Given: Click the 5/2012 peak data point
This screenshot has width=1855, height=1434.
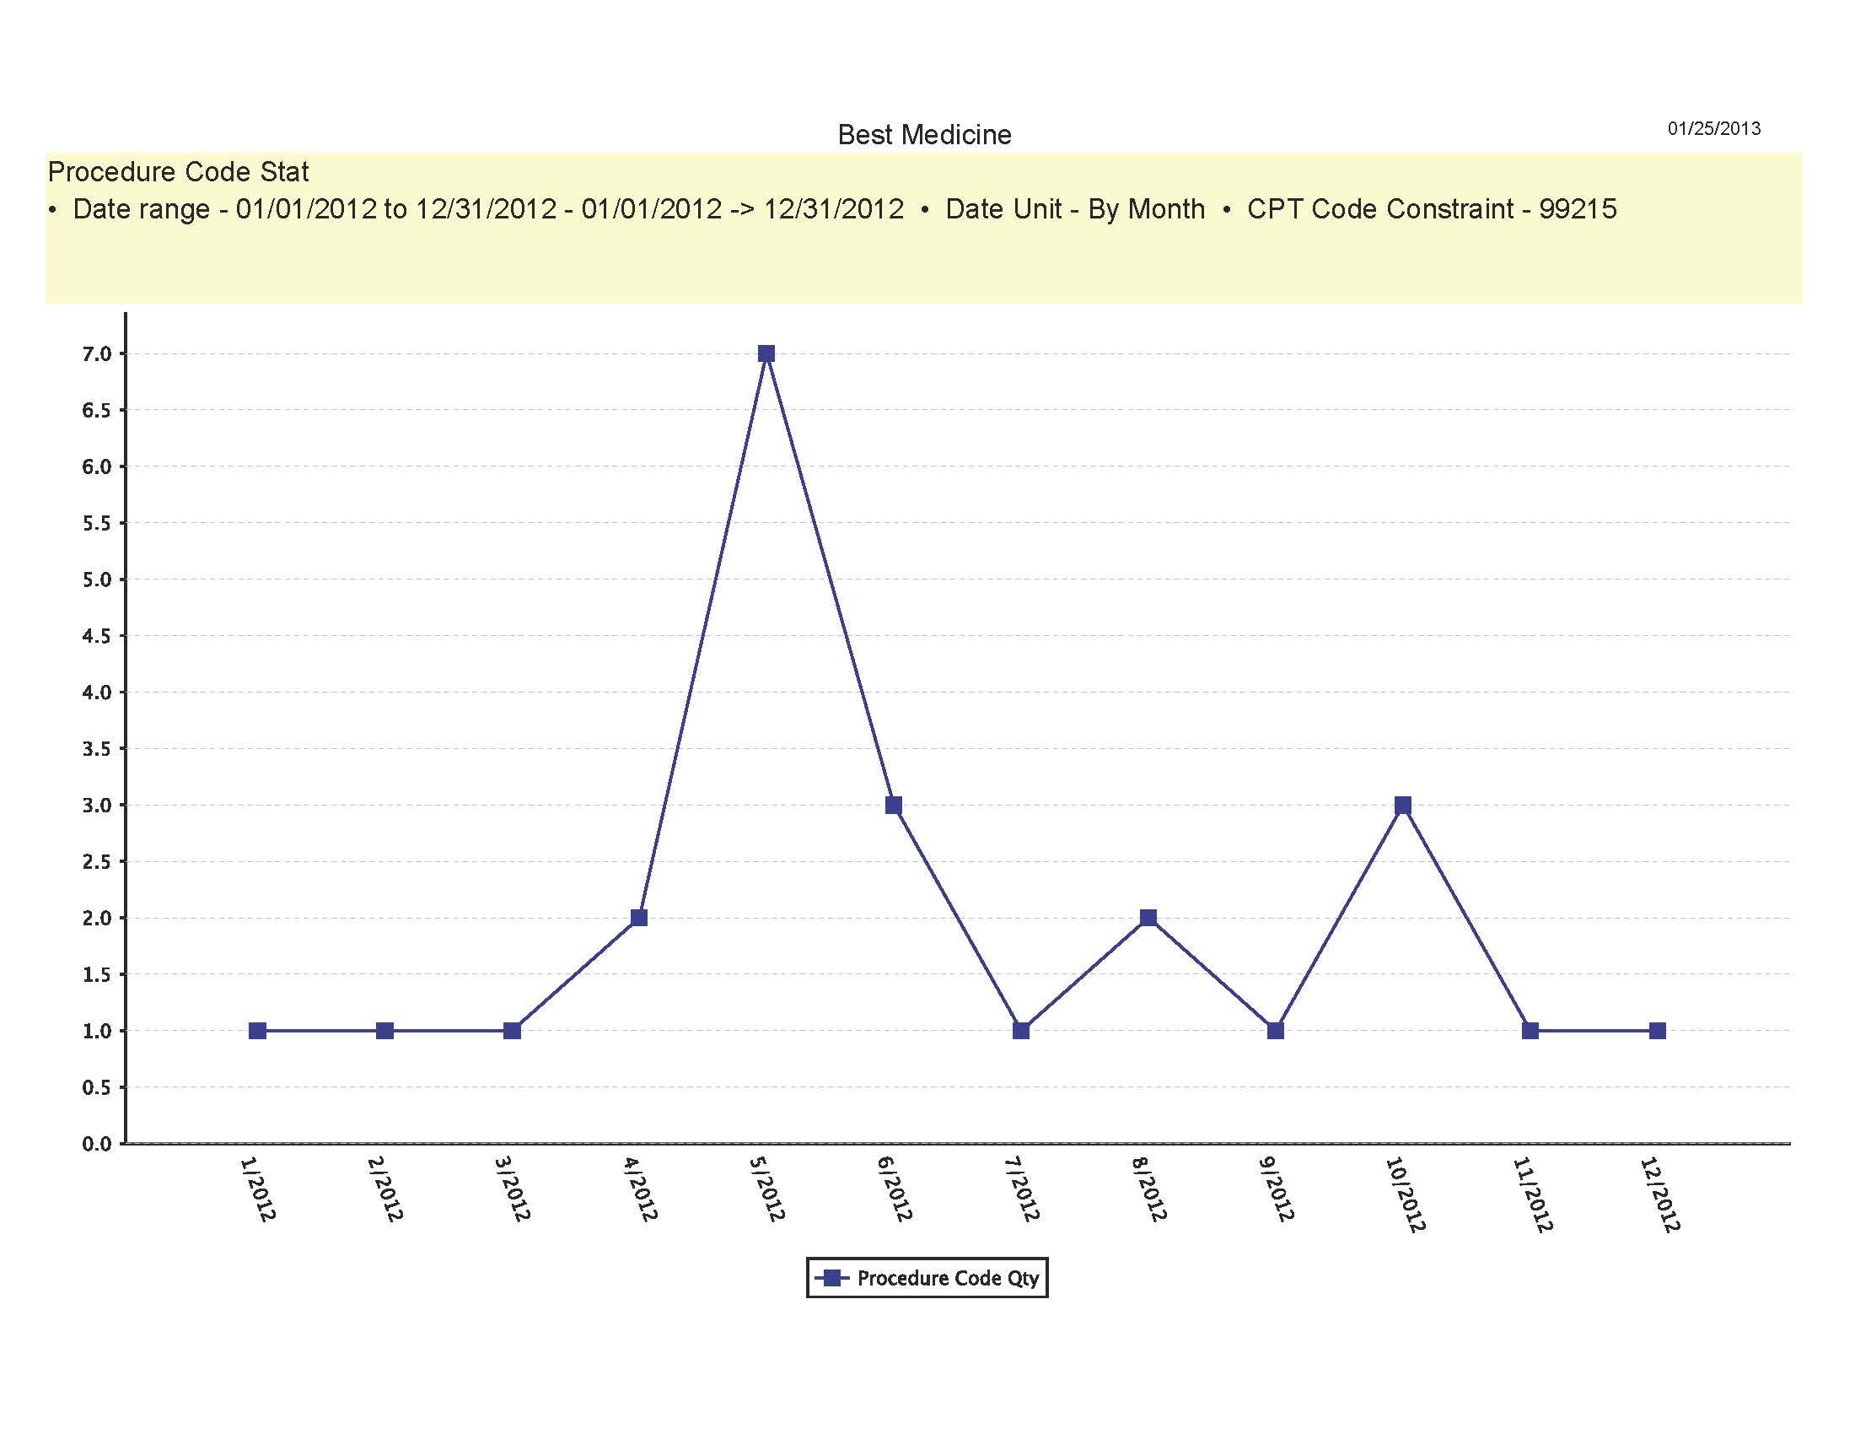Looking at the screenshot, I should pyautogui.click(x=766, y=353).
